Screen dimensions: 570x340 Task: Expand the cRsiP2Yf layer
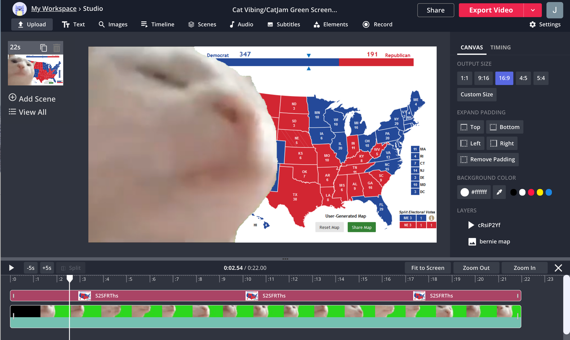[471, 225]
